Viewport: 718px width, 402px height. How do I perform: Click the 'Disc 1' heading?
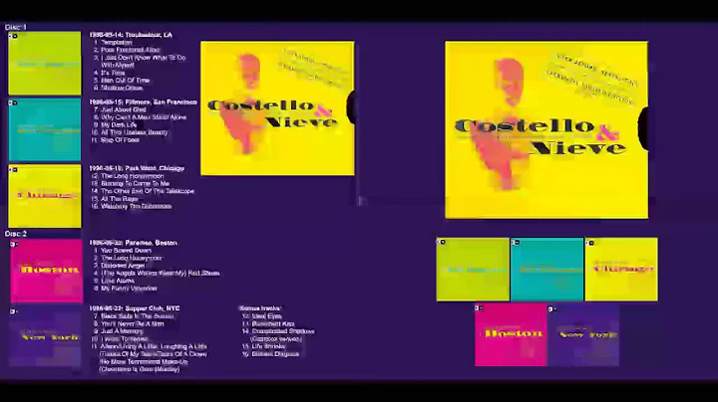pyautogui.click(x=16, y=27)
